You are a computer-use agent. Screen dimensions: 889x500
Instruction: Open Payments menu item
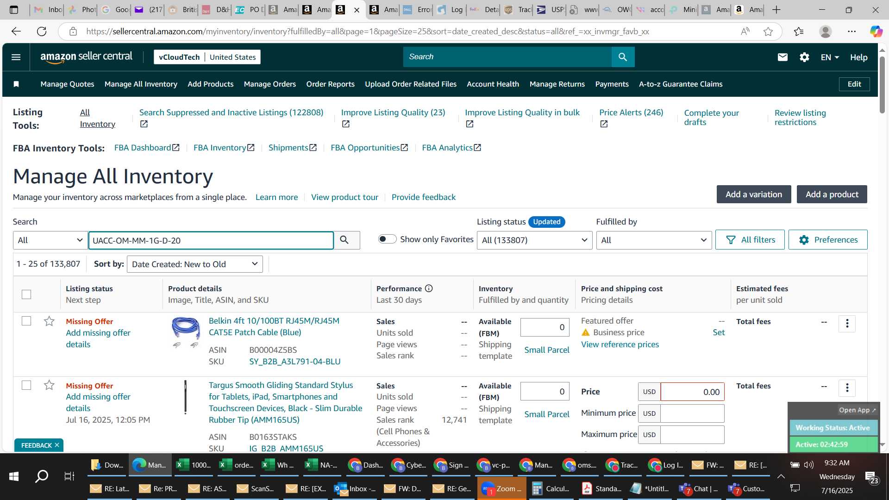(612, 84)
